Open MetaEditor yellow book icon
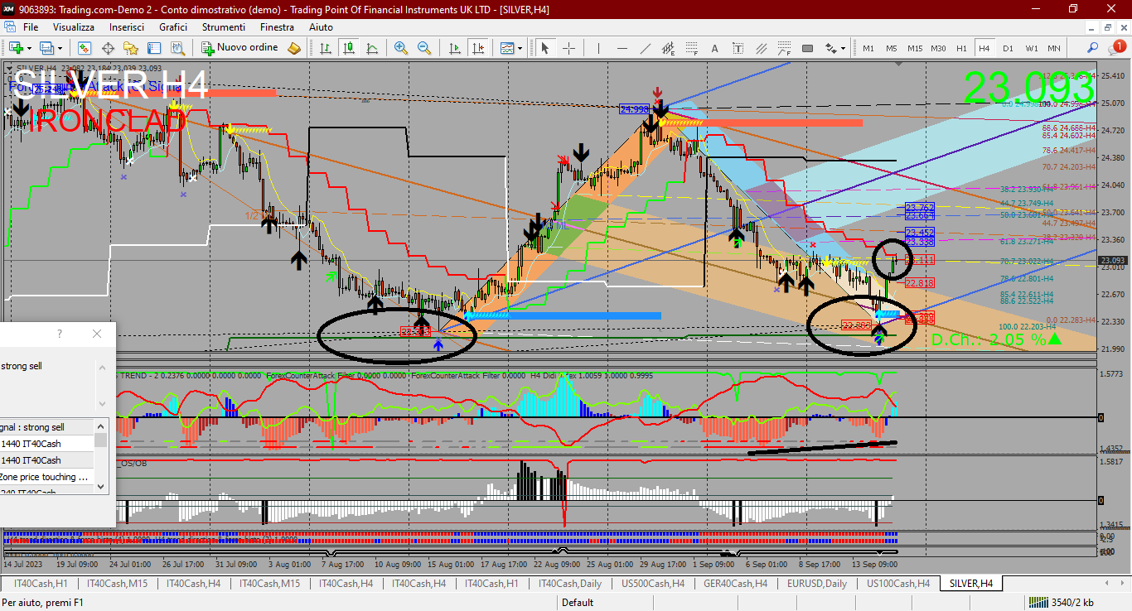Screen dimensions: 1132x611 tap(294, 48)
